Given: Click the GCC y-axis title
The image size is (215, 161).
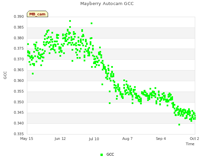Looking at the screenshot, I should coord(5,75).
